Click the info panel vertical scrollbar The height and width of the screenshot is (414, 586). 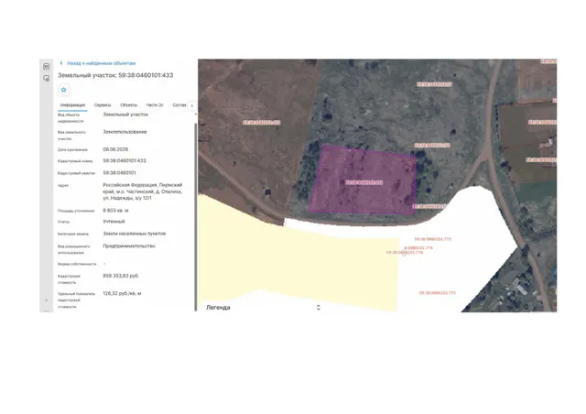[195, 217]
